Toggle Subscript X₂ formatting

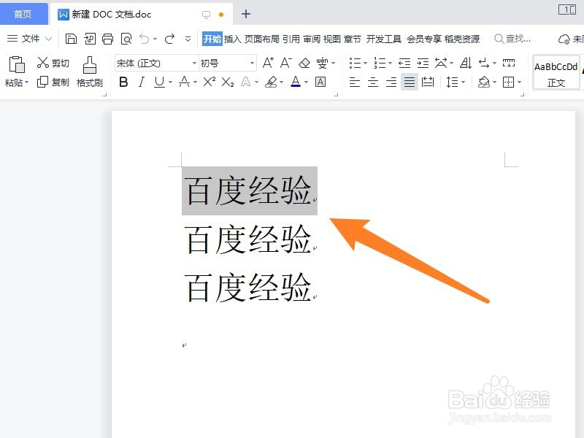[227, 82]
